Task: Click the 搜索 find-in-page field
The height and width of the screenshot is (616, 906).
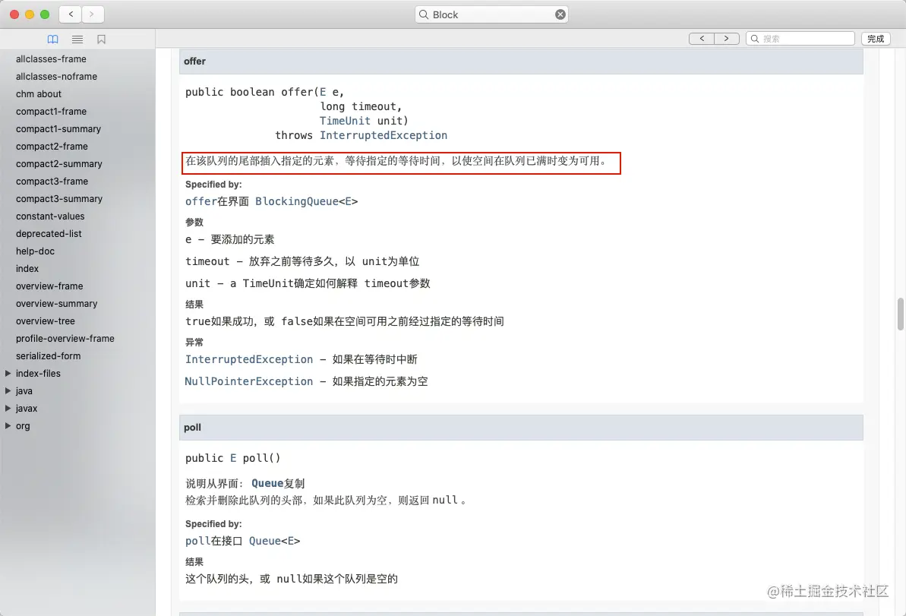Action: coord(800,39)
